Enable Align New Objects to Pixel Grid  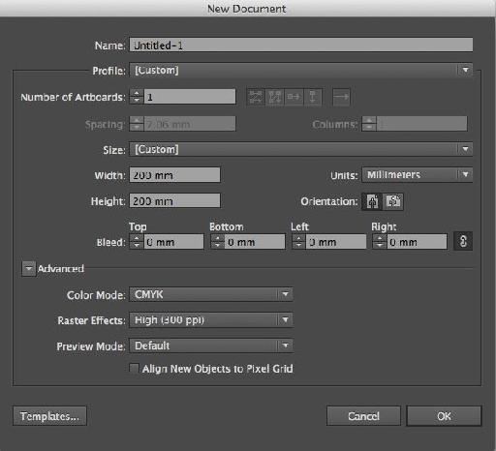(134, 369)
